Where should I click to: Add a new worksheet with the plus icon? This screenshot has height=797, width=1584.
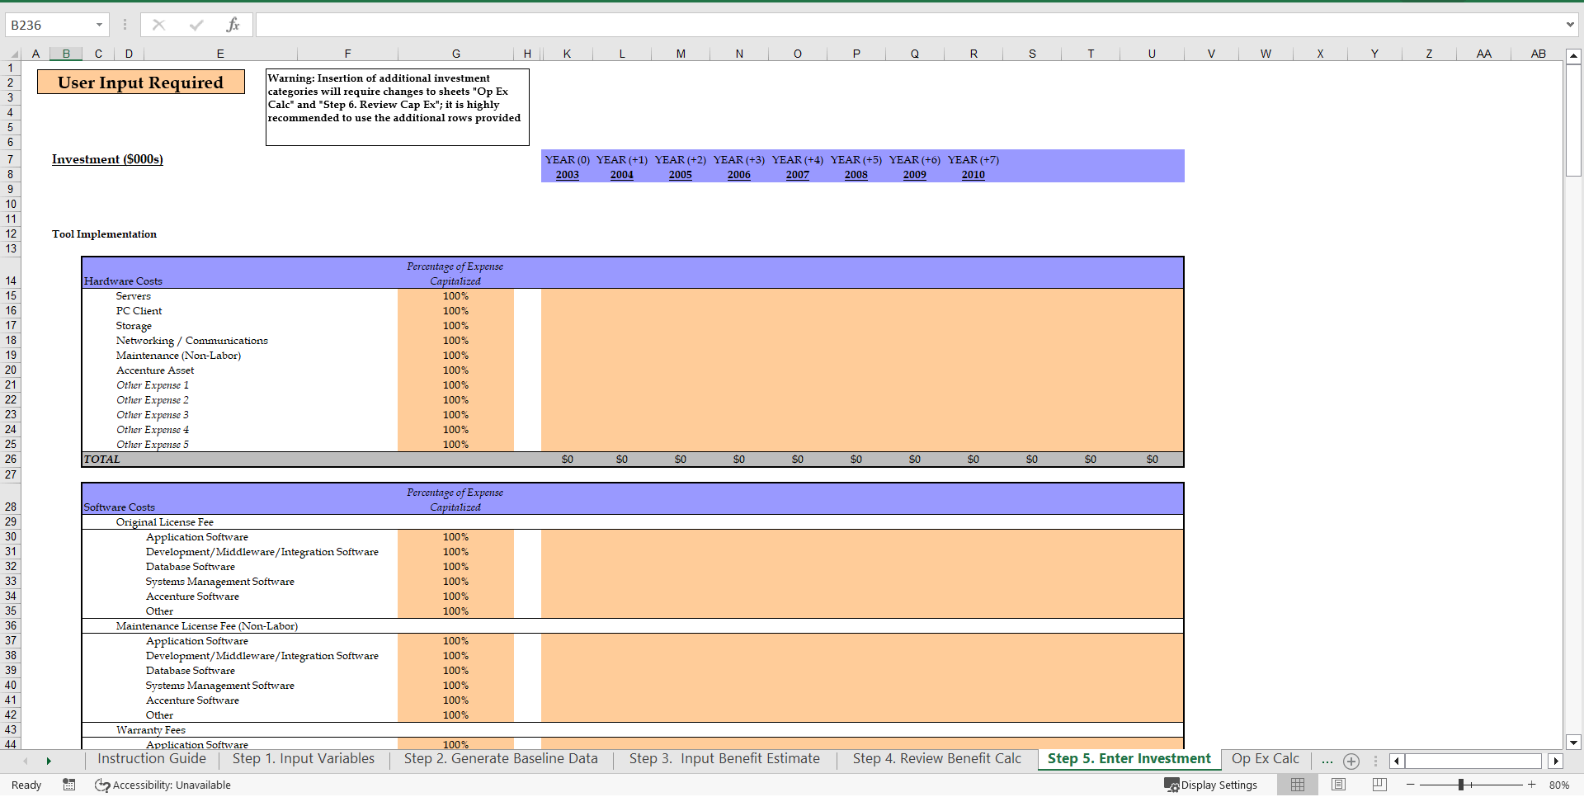[1351, 762]
